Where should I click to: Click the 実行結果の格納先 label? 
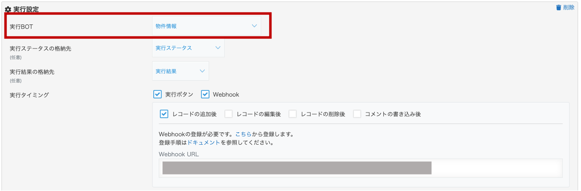point(32,72)
